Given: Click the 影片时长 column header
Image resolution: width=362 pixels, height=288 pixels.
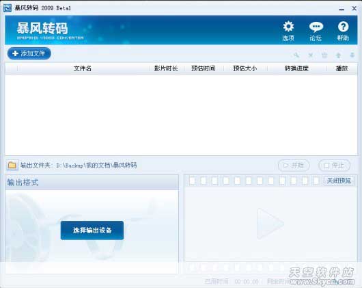Looking at the screenshot, I should [x=166, y=68].
